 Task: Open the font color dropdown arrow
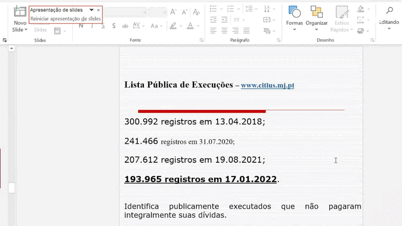[x=198, y=26]
